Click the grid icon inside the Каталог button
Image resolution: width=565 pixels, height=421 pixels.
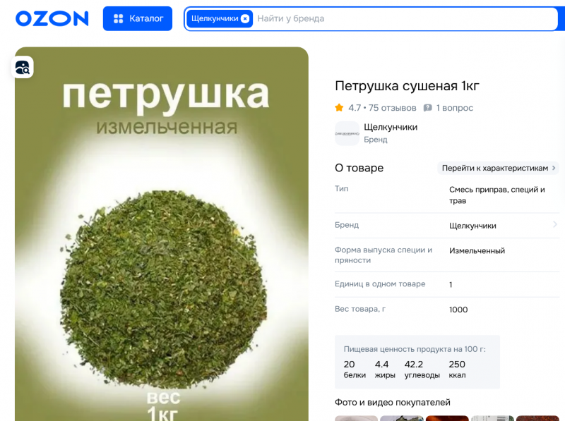118,18
